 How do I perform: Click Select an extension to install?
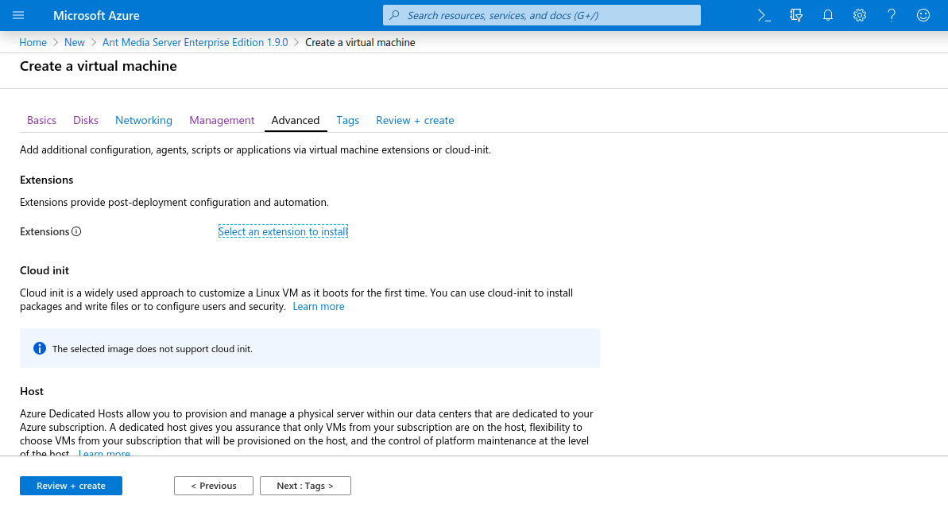283,231
